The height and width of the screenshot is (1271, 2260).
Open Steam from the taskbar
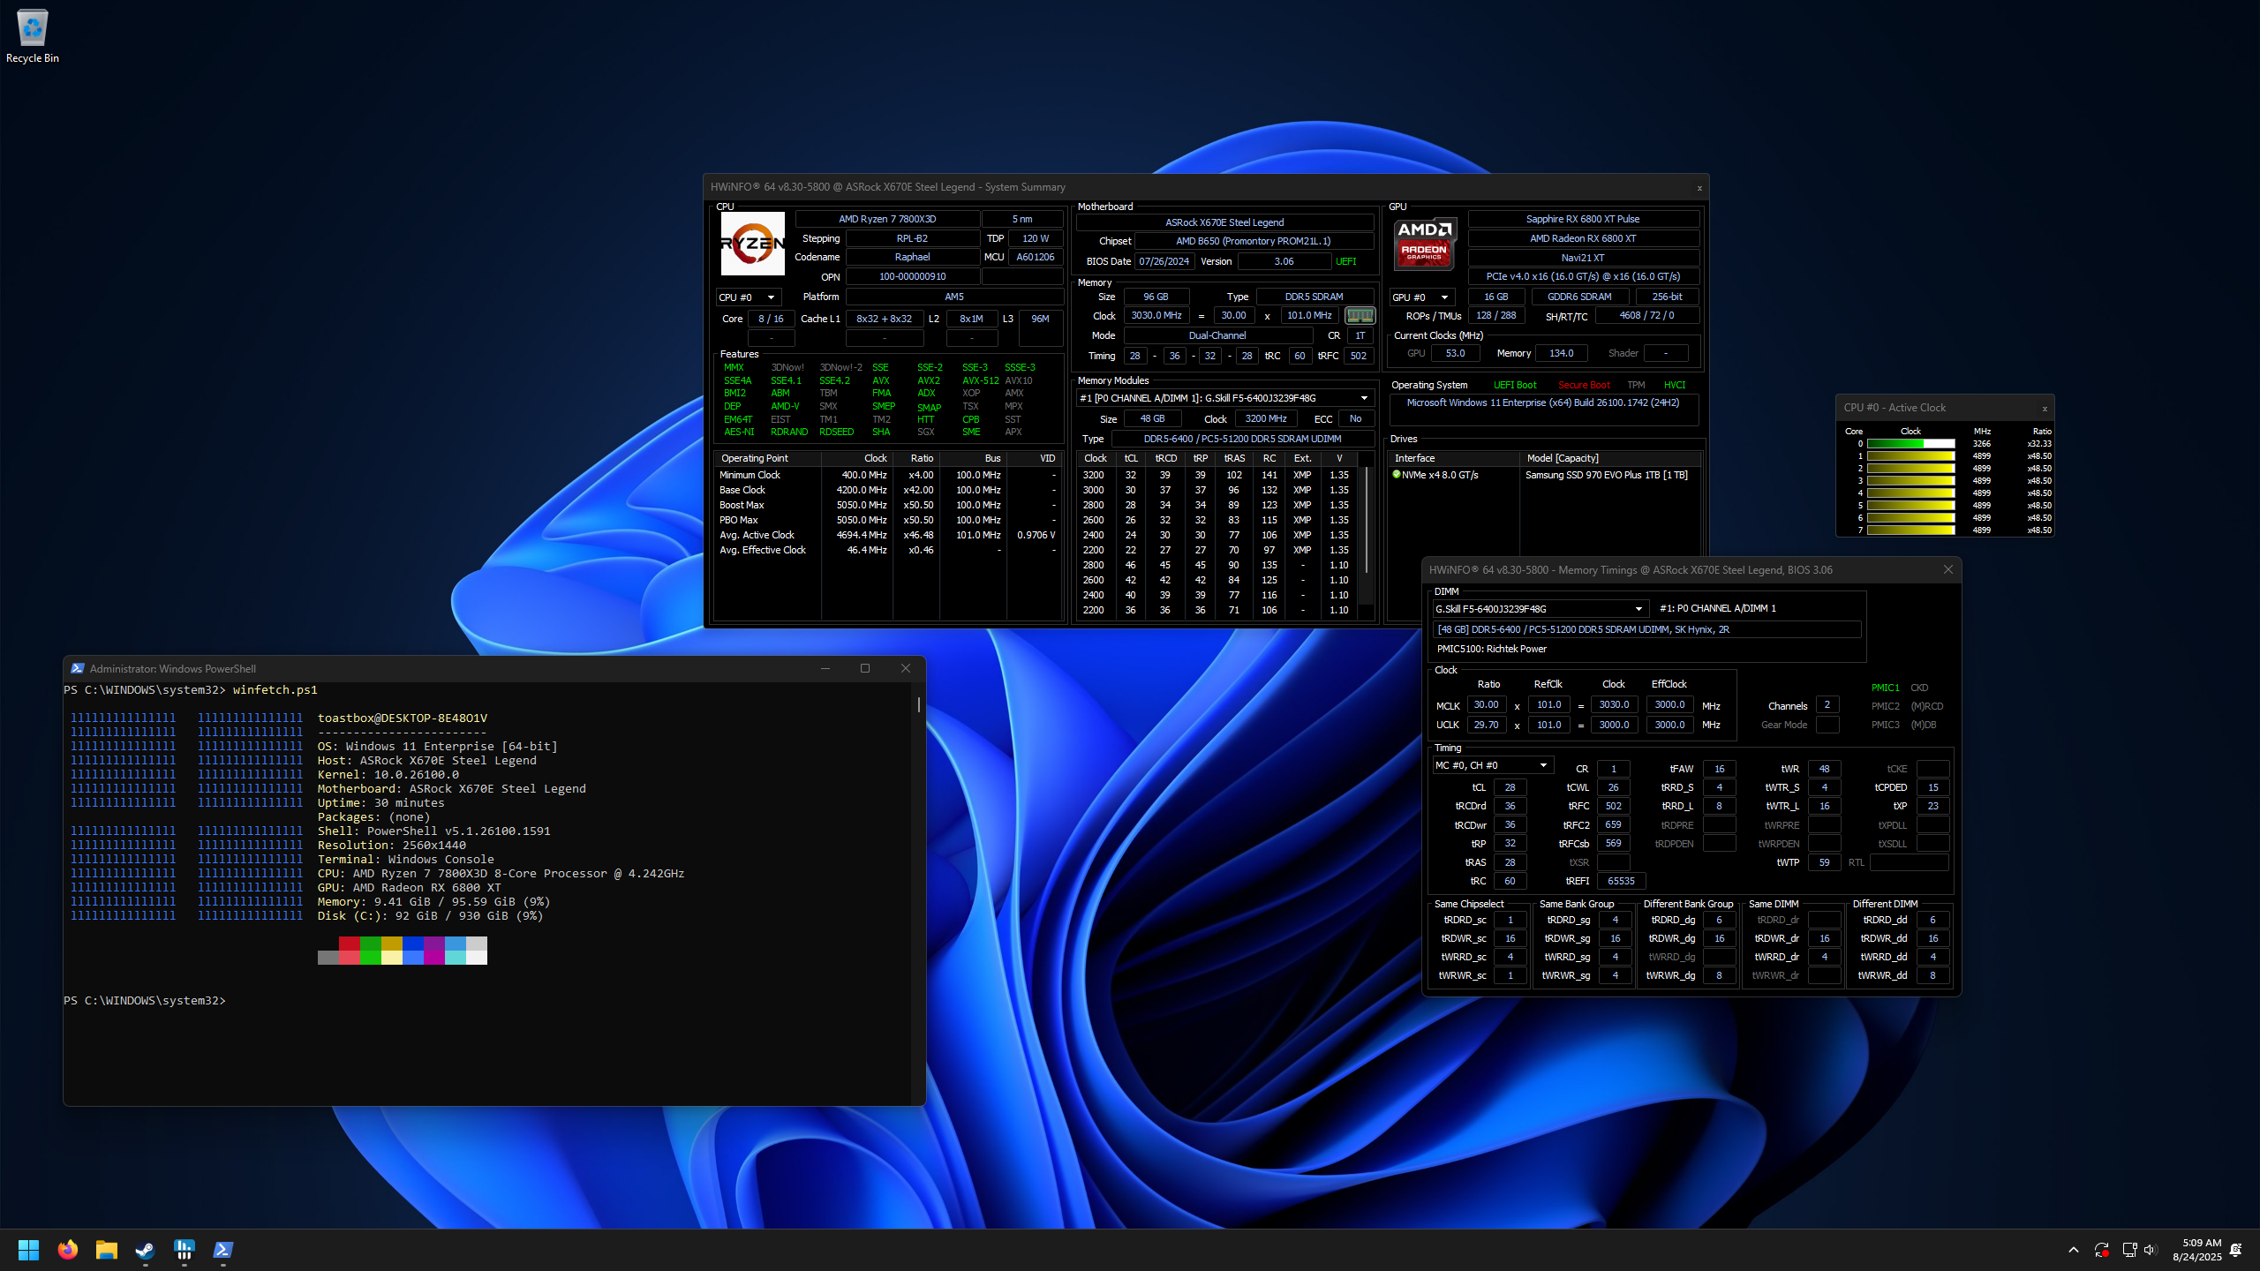(146, 1250)
